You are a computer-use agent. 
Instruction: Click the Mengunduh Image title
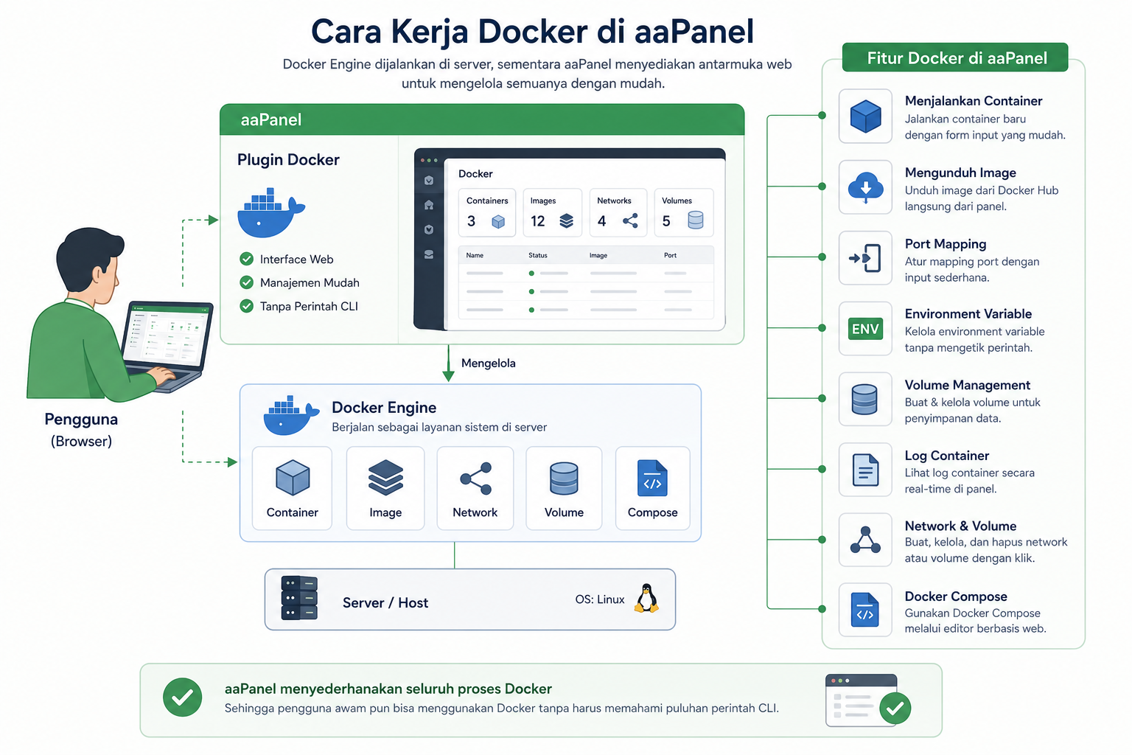point(960,173)
